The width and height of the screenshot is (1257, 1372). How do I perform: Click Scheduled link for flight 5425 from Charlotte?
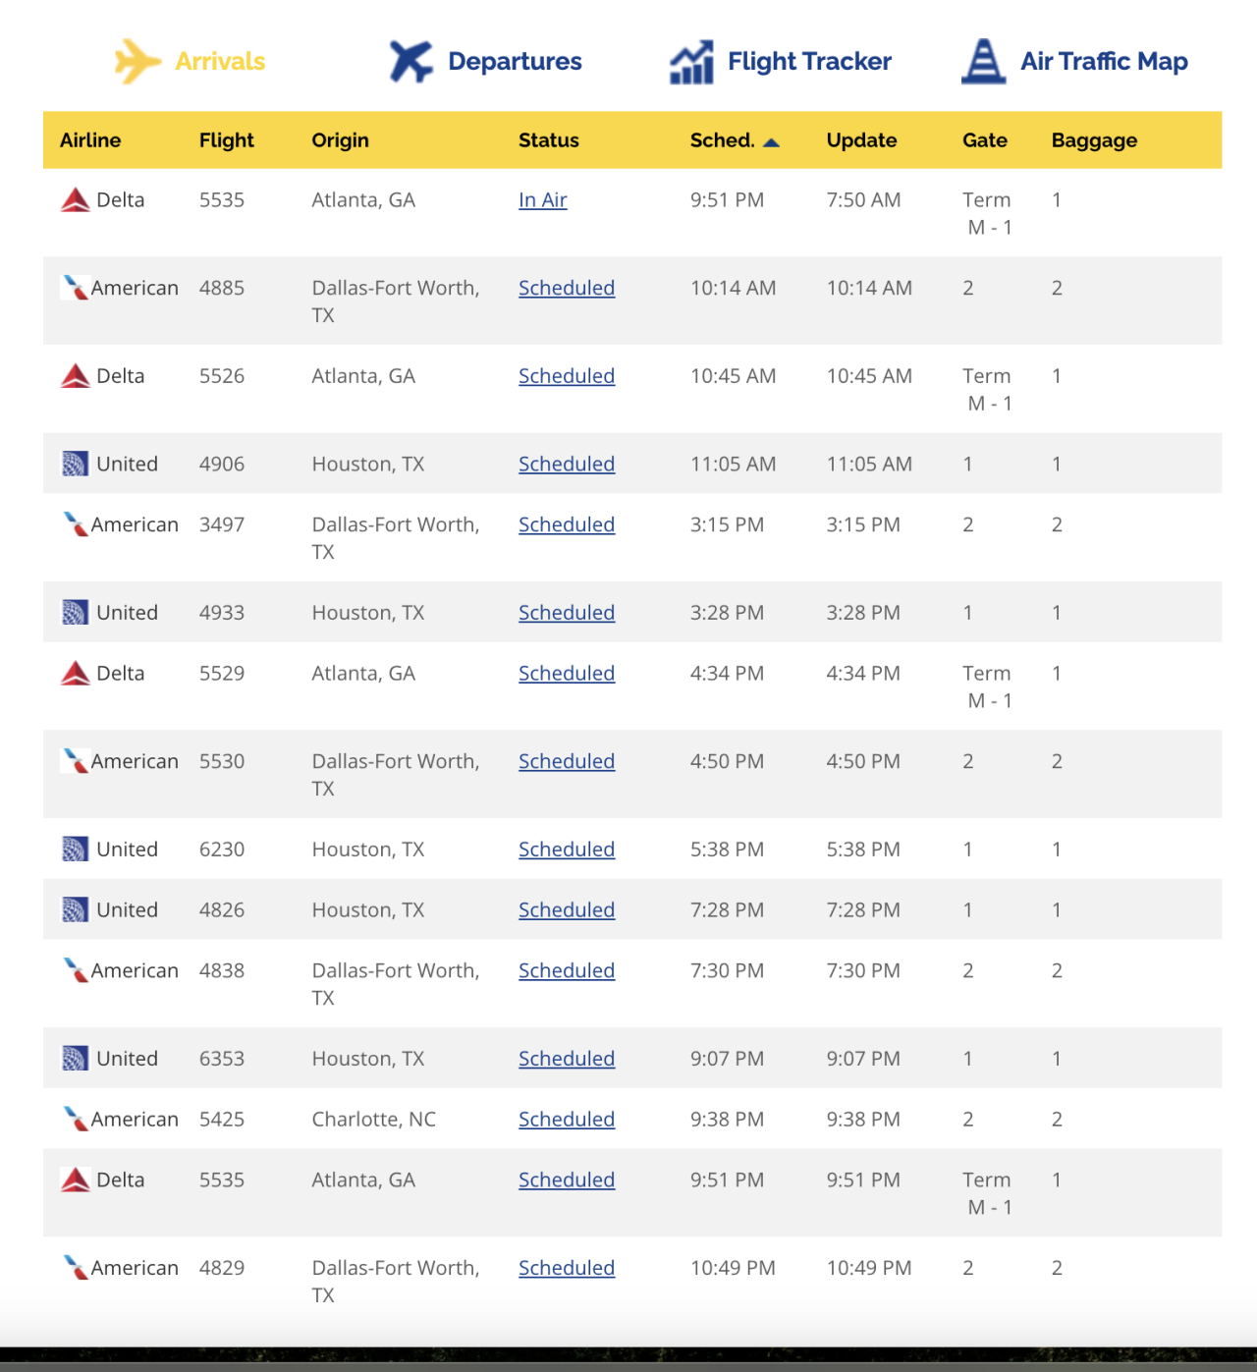[x=567, y=1119]
